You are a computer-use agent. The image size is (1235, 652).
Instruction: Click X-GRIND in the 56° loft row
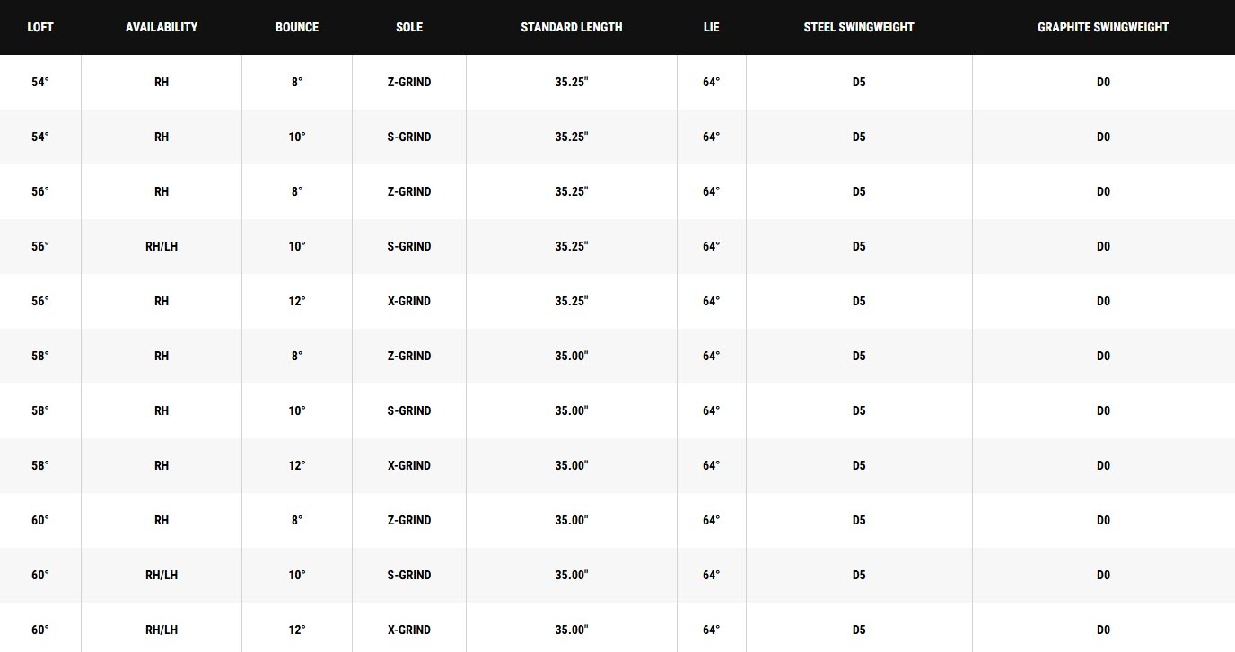tap(409, 301)
